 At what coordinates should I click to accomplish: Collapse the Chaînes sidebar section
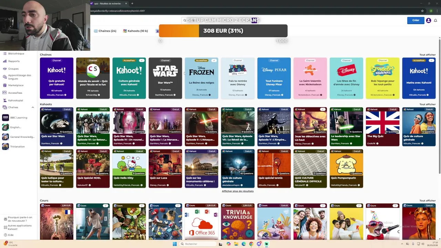click(x=33, y=107)
